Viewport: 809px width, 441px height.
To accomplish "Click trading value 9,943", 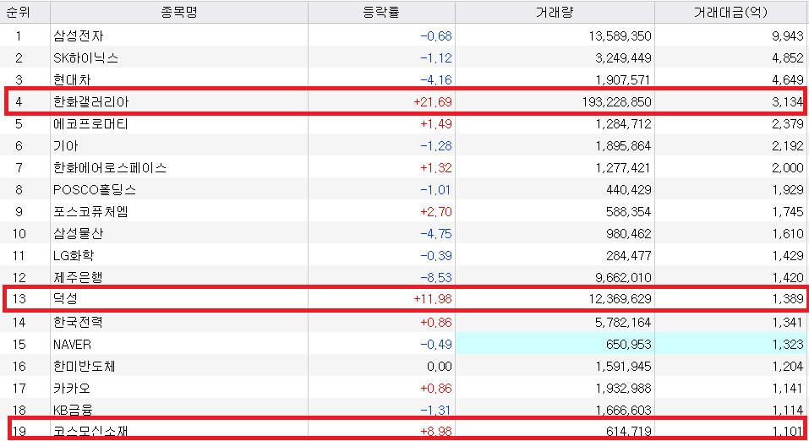I will click(788, 36).
